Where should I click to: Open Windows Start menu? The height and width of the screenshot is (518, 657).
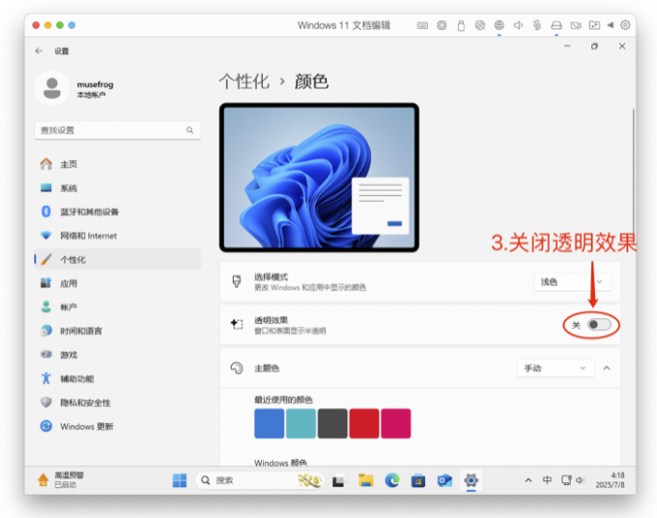click(180, 480)
